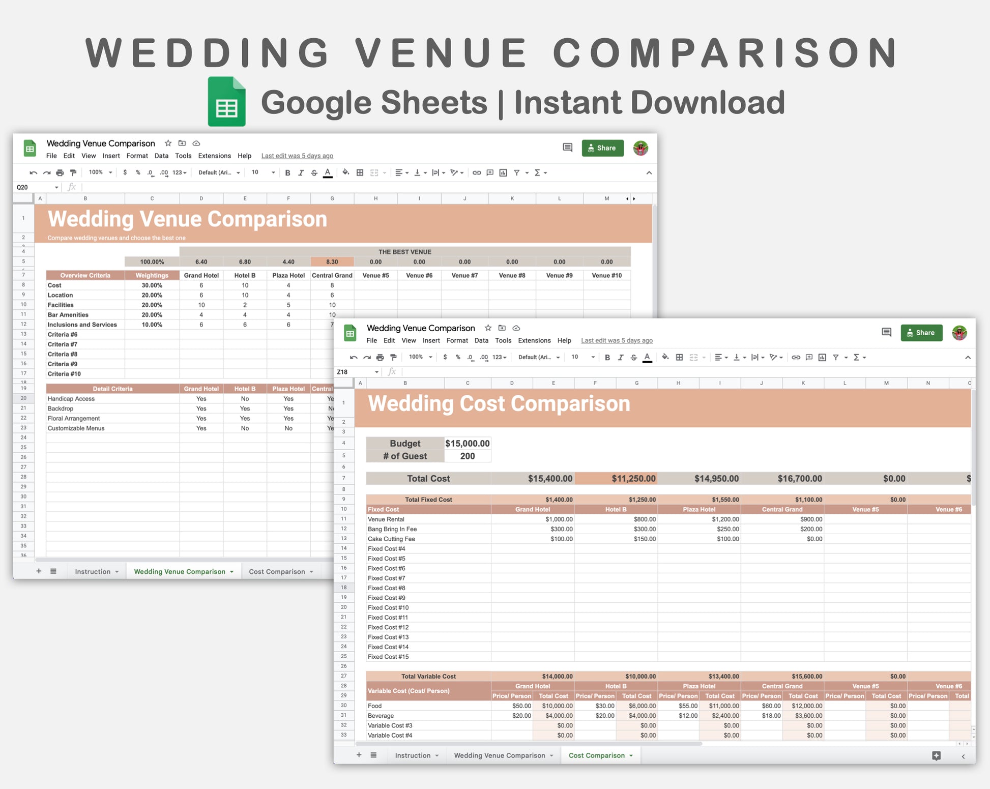Click insert link icon in back window toolbar

point(477,173)
